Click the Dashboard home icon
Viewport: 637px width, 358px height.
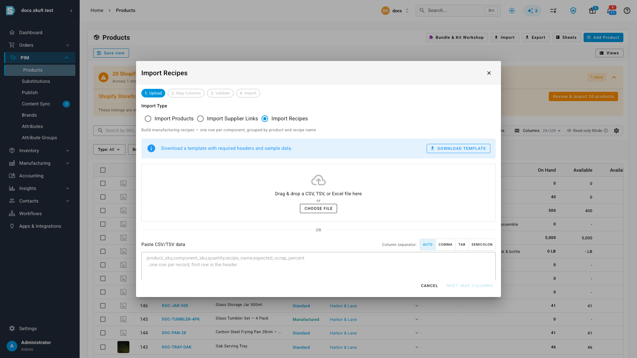[12, 32]
